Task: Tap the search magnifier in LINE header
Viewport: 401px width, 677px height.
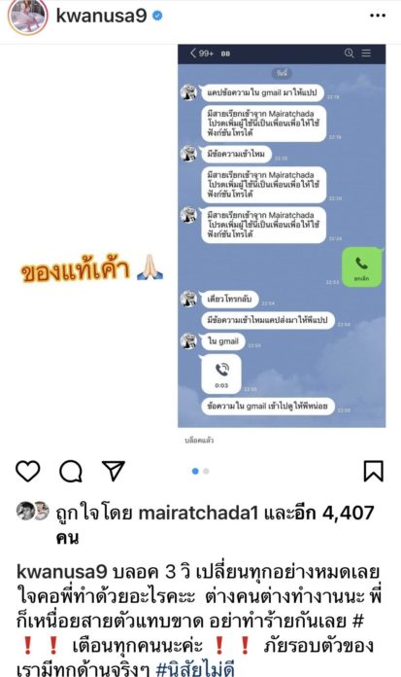Action: click(349, 53)
